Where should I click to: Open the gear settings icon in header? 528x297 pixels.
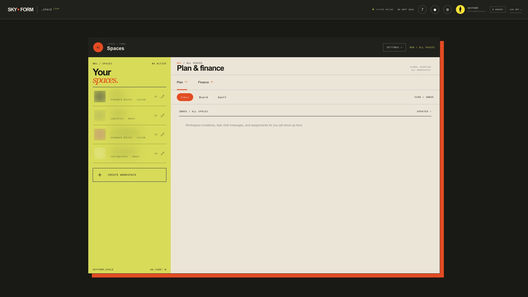tap(447, 10)
